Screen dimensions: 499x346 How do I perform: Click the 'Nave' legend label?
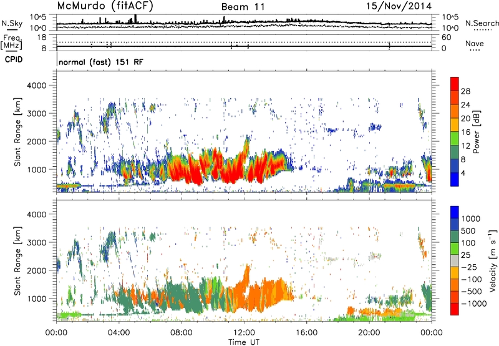pos(475,43)
